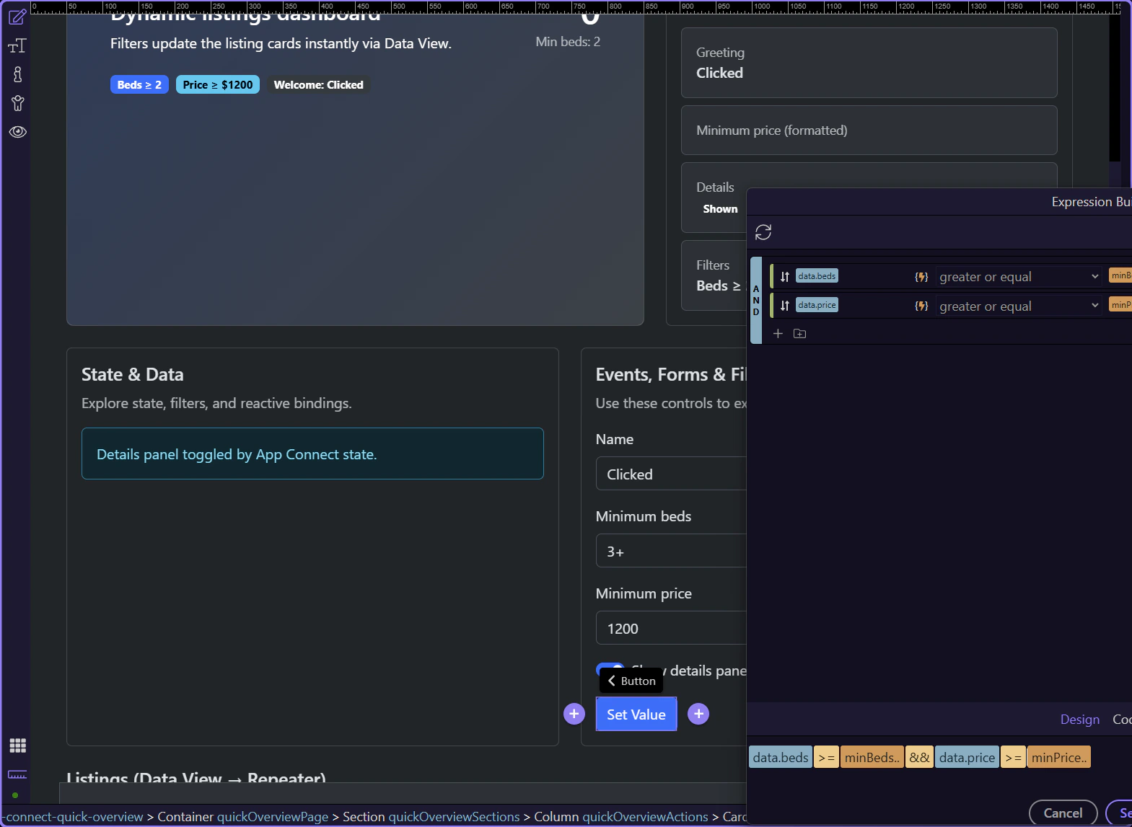Click the Set Value button

(636, 715)
